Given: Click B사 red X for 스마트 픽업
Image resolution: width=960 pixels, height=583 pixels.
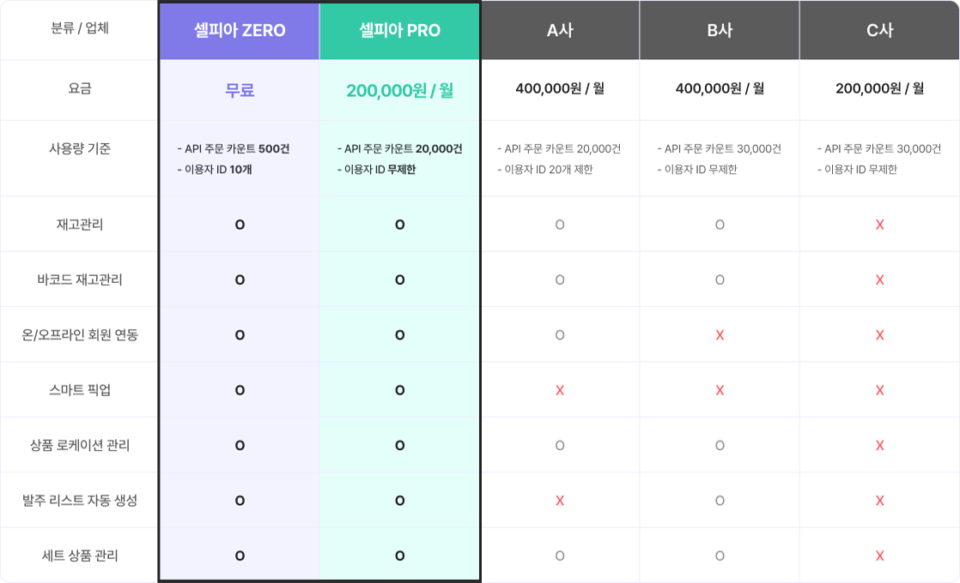Looking at the screenshot, I should point(720,390).
